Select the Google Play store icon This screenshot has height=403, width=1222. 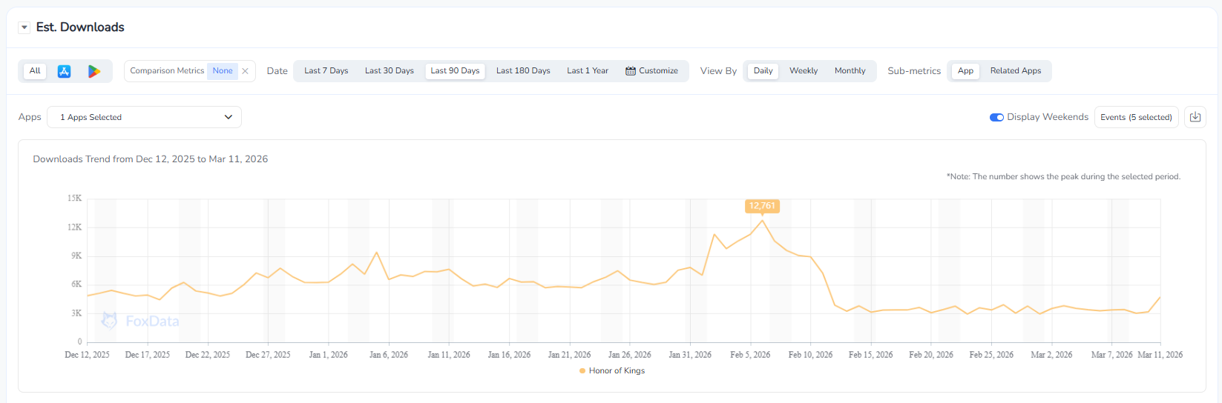[x=94, y=71]
